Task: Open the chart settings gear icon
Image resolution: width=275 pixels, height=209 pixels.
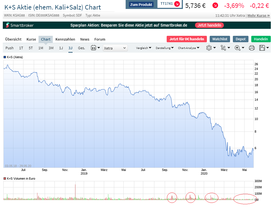Action: [x=209, y=48]
